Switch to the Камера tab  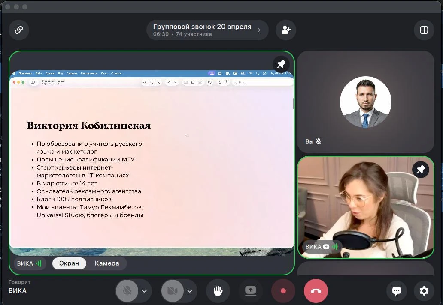coord(107,263)
